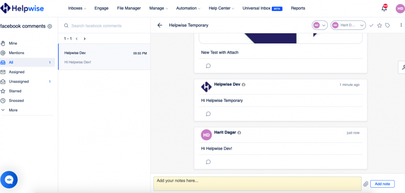Click Facebook icon next to Harit Dagar
405x193 pixels.
click(x=239, y=133)
